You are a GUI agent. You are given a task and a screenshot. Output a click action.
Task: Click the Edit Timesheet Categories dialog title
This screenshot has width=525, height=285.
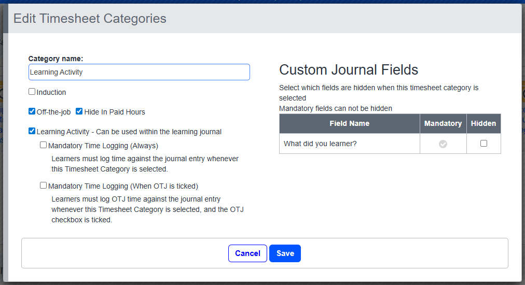pos(90,19)
